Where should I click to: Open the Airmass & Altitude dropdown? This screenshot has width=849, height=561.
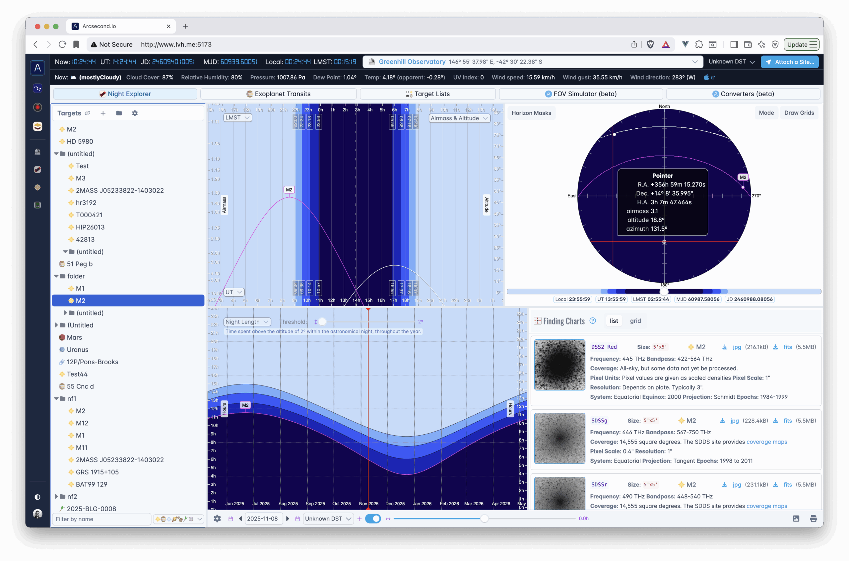(x=459, y=118)
